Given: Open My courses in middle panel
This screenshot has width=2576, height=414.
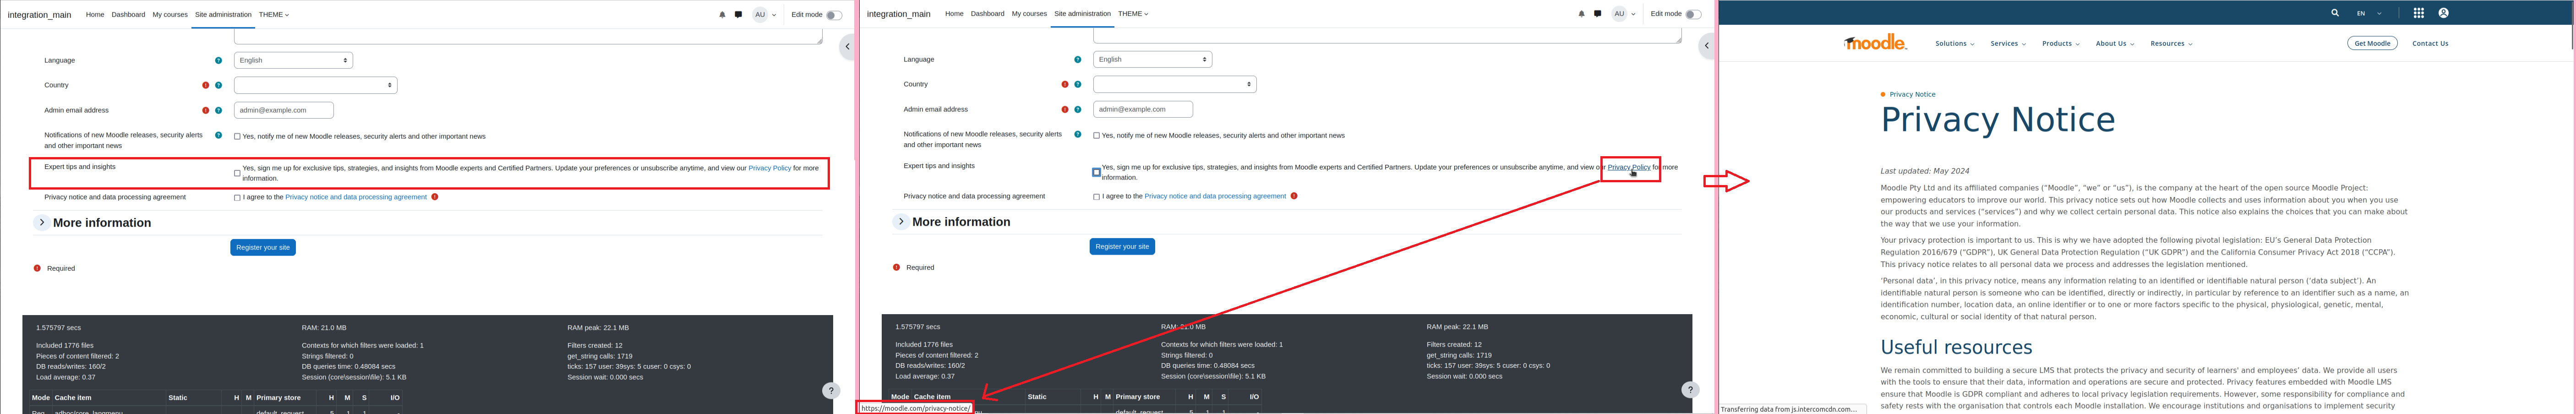Looking at the screenshot, I should (1029, 14).
